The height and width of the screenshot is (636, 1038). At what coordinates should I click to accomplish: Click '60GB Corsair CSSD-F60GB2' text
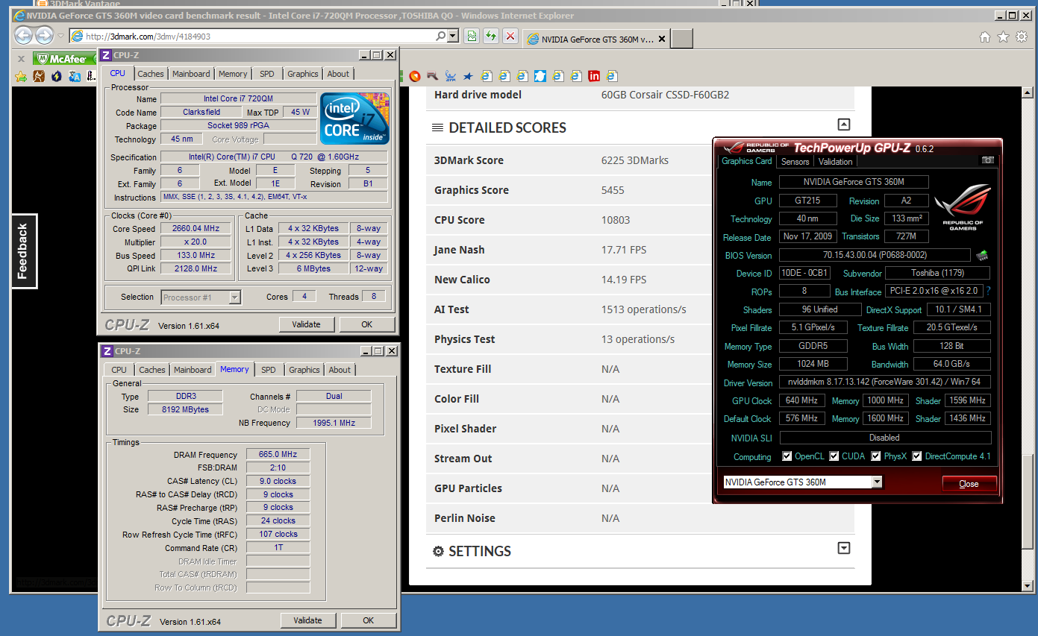665,95
